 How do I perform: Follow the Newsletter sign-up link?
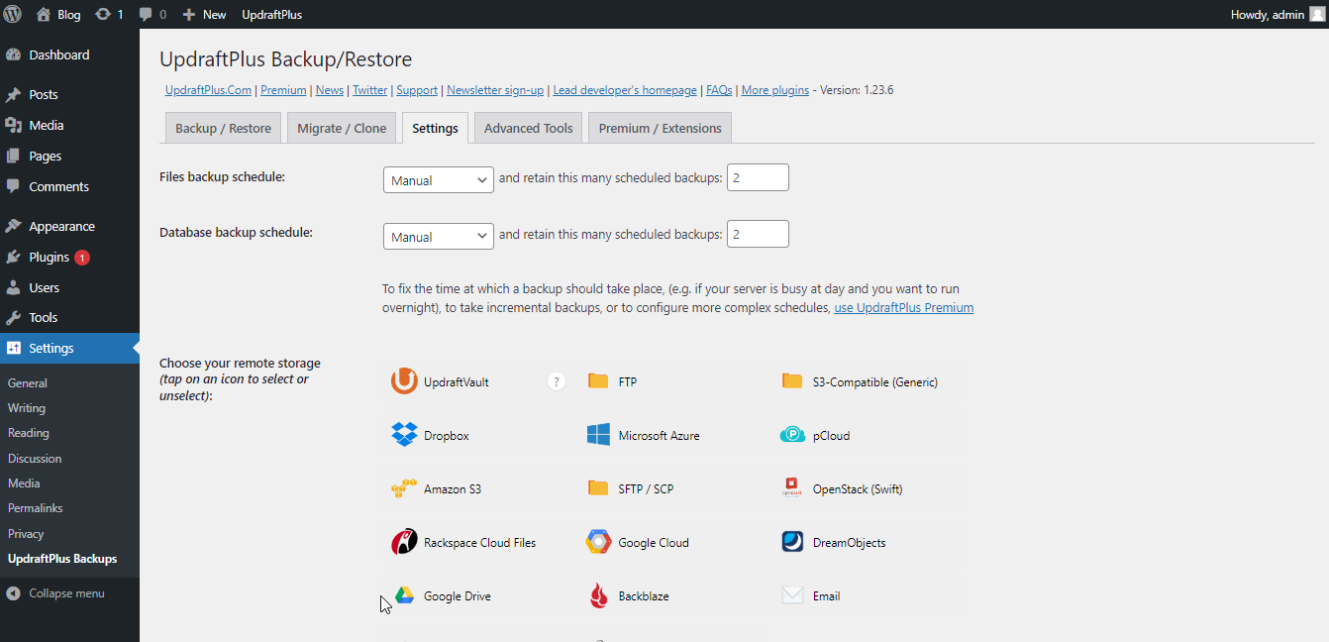pos(495,90)
